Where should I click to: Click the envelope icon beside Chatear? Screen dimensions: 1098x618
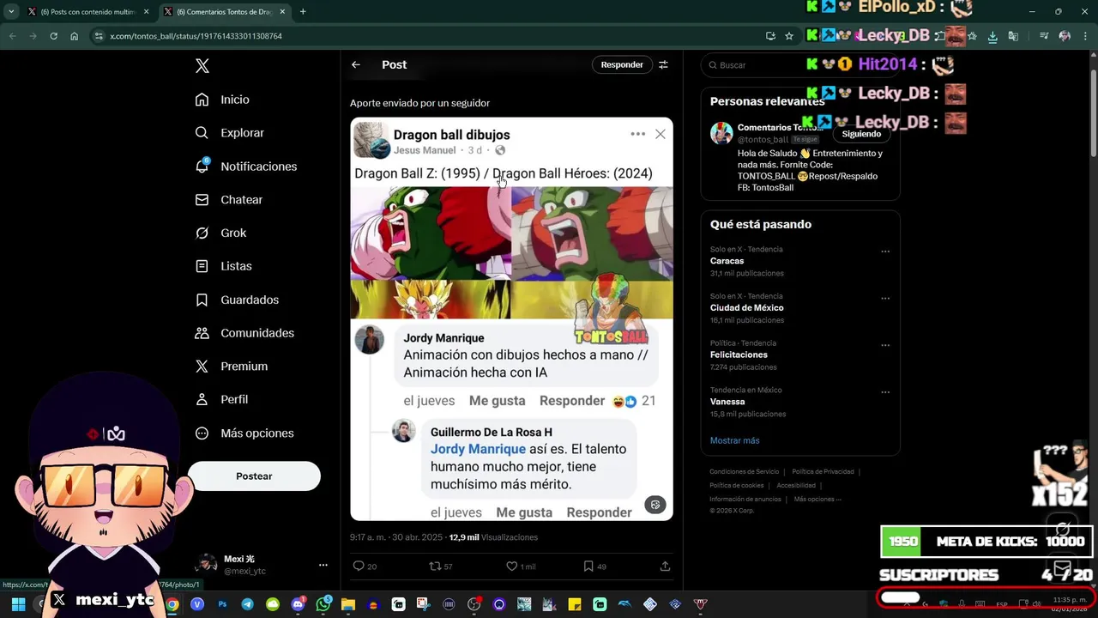coord(202,199)
